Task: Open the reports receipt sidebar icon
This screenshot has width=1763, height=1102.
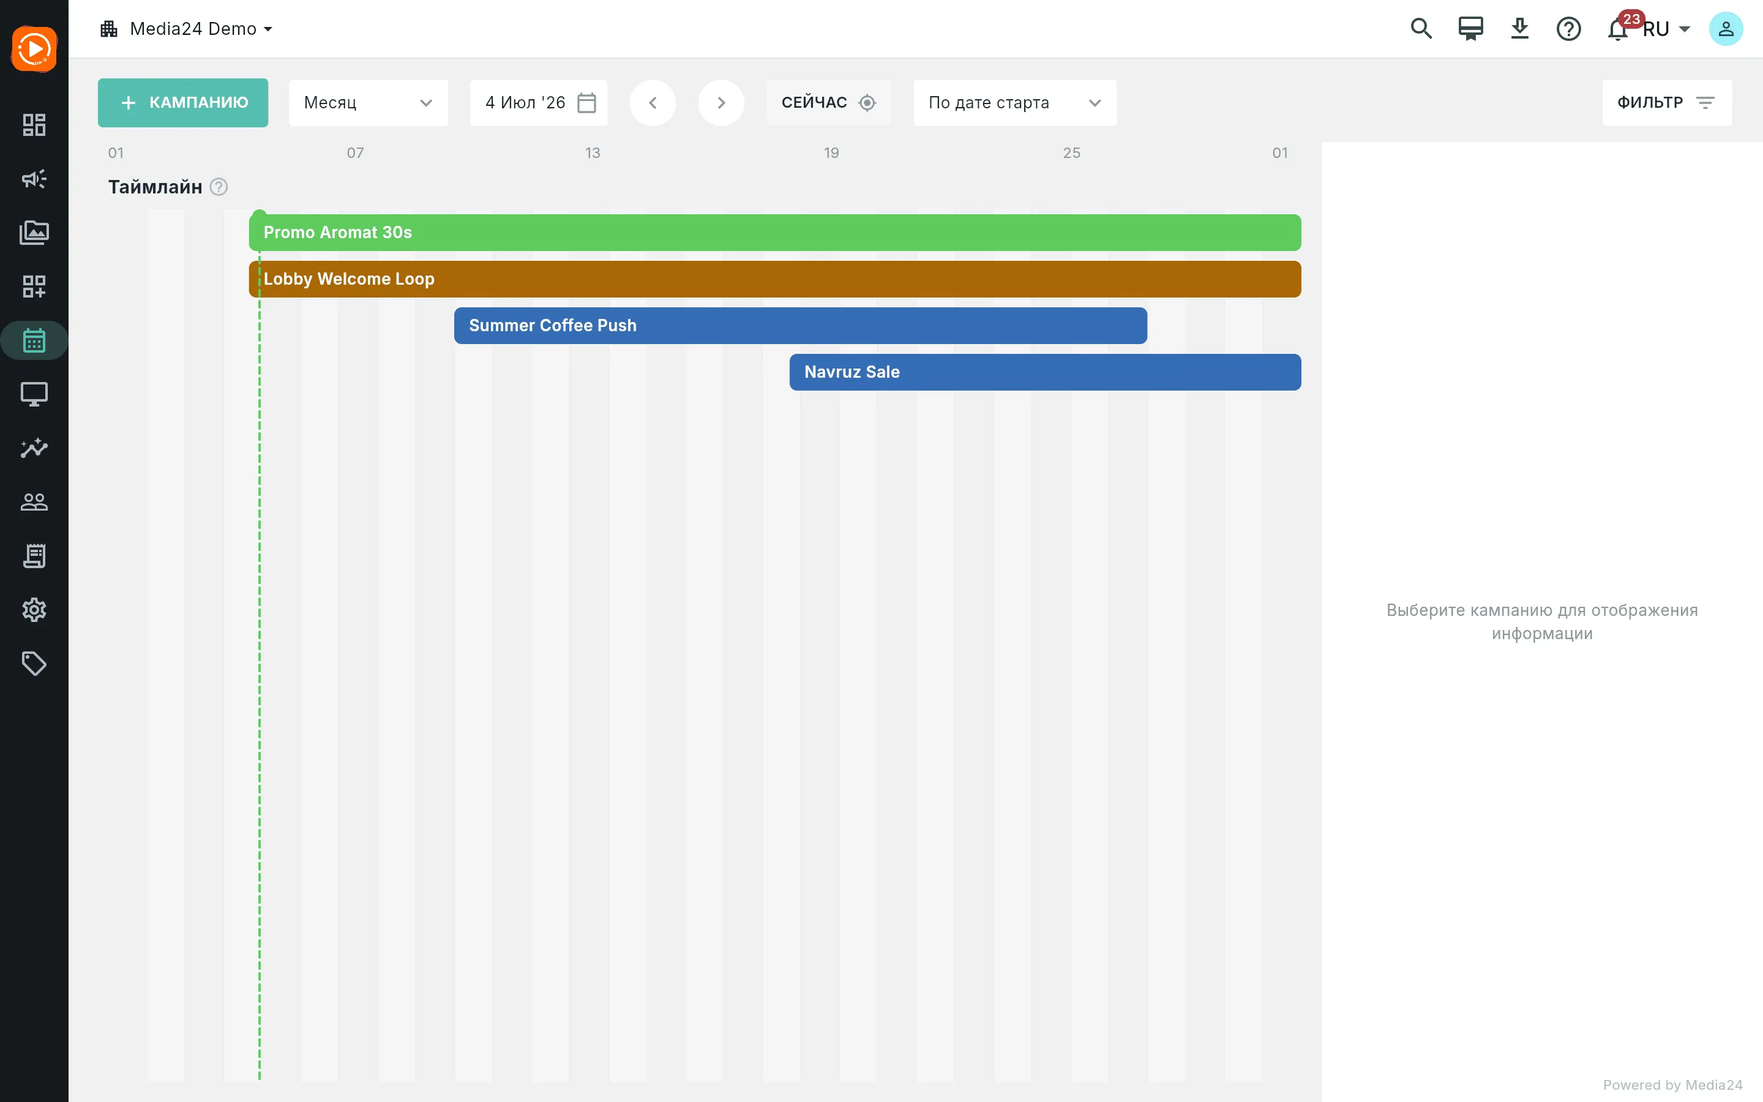Action: [x=34, y=556]
